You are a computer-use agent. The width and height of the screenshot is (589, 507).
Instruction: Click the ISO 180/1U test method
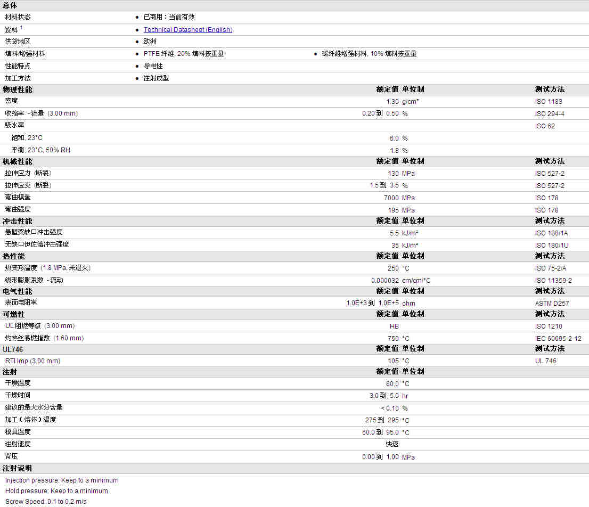(551, 245)
